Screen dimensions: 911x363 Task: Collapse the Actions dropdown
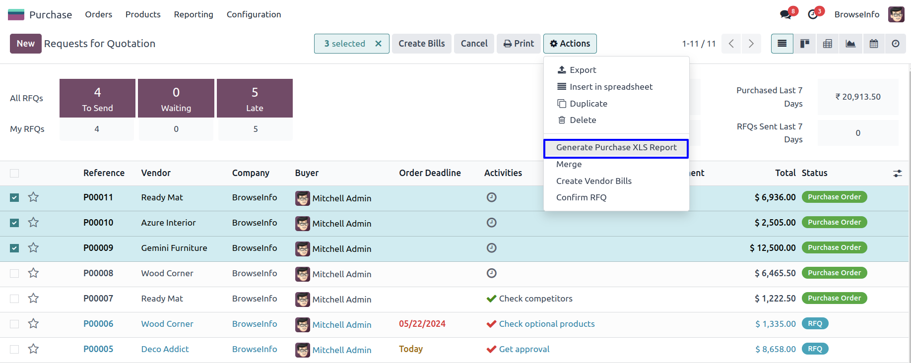(570, 44)
